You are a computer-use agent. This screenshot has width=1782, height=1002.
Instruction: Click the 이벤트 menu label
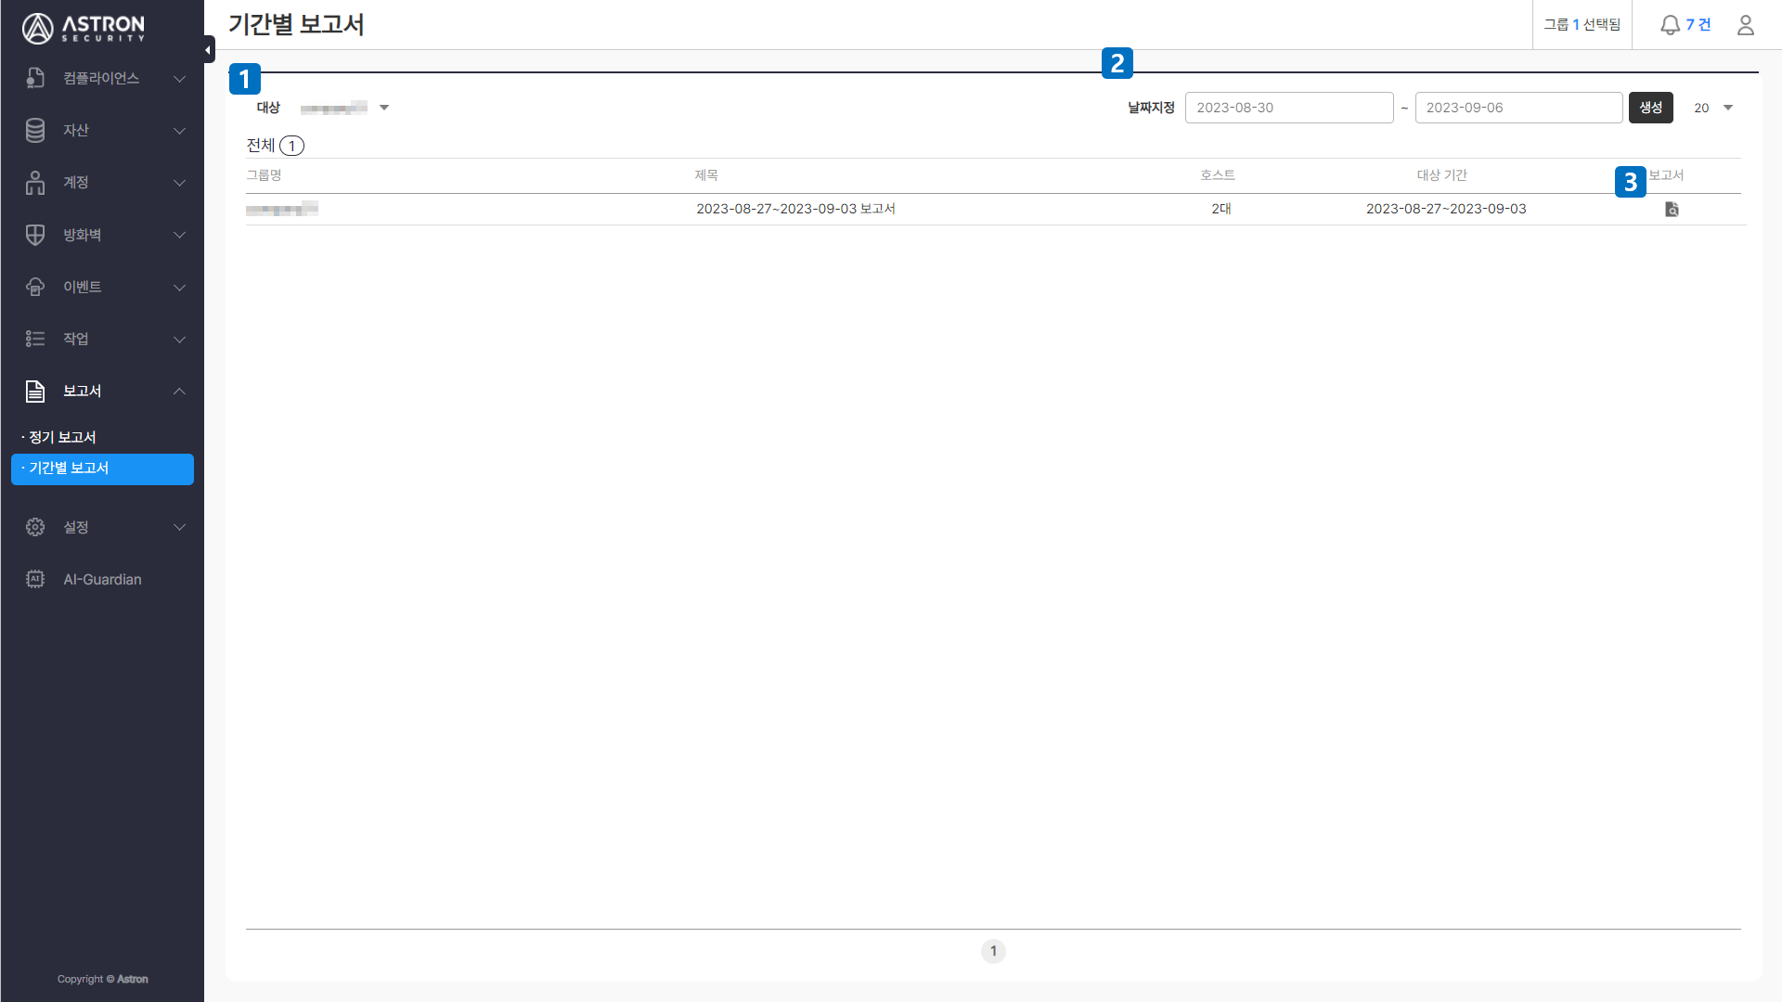click(x=82, y=287)
